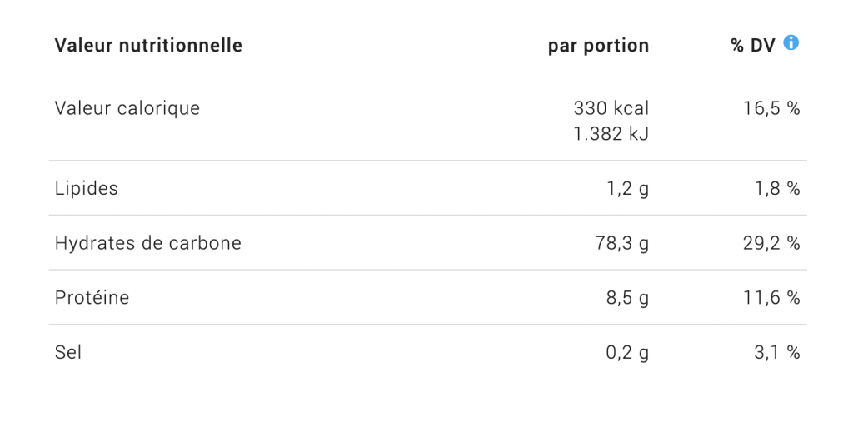Click the 0,2 g salt amount
The width and height of the screenshot is (853, 422).
pos(628,354)
